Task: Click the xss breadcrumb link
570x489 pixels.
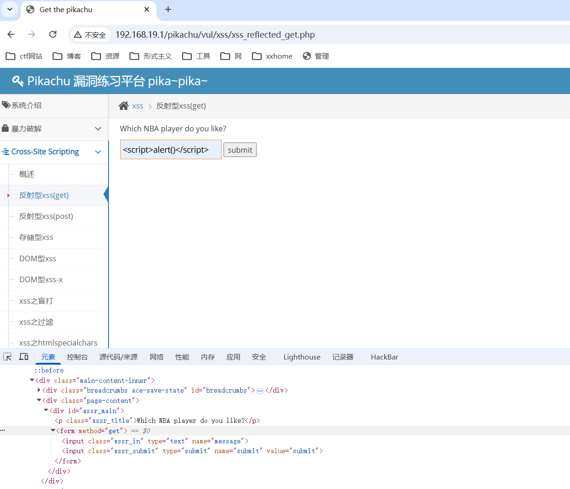Action: pyautogui.click(x=138, y=106)
